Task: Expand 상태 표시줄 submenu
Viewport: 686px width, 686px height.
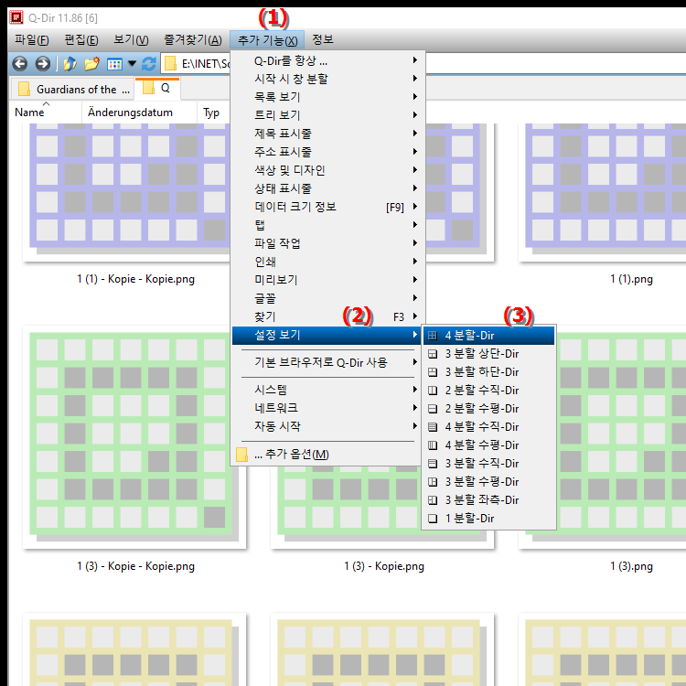Action: pyautogui.click(x=326, y=188)
